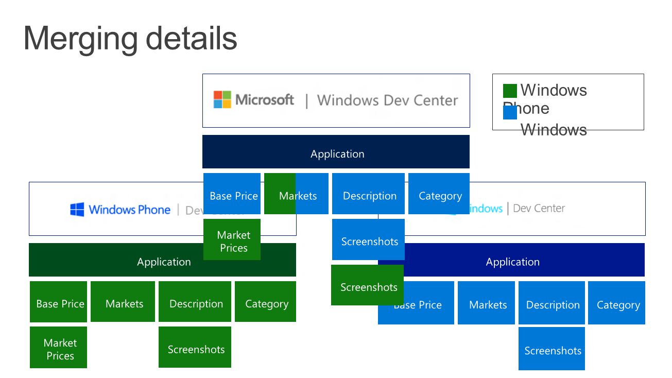Click the green Category tile on the left
672x378 pixels.
tap(265, 301)
